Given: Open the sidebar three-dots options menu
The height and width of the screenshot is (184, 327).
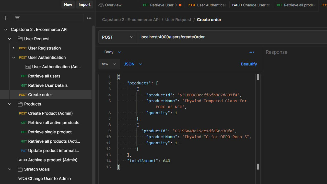Looking at the screenshot, I should [x=89, y=18].
